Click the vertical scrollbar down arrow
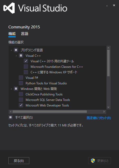This screenshot has width=119, height=168. click(109, 107)
